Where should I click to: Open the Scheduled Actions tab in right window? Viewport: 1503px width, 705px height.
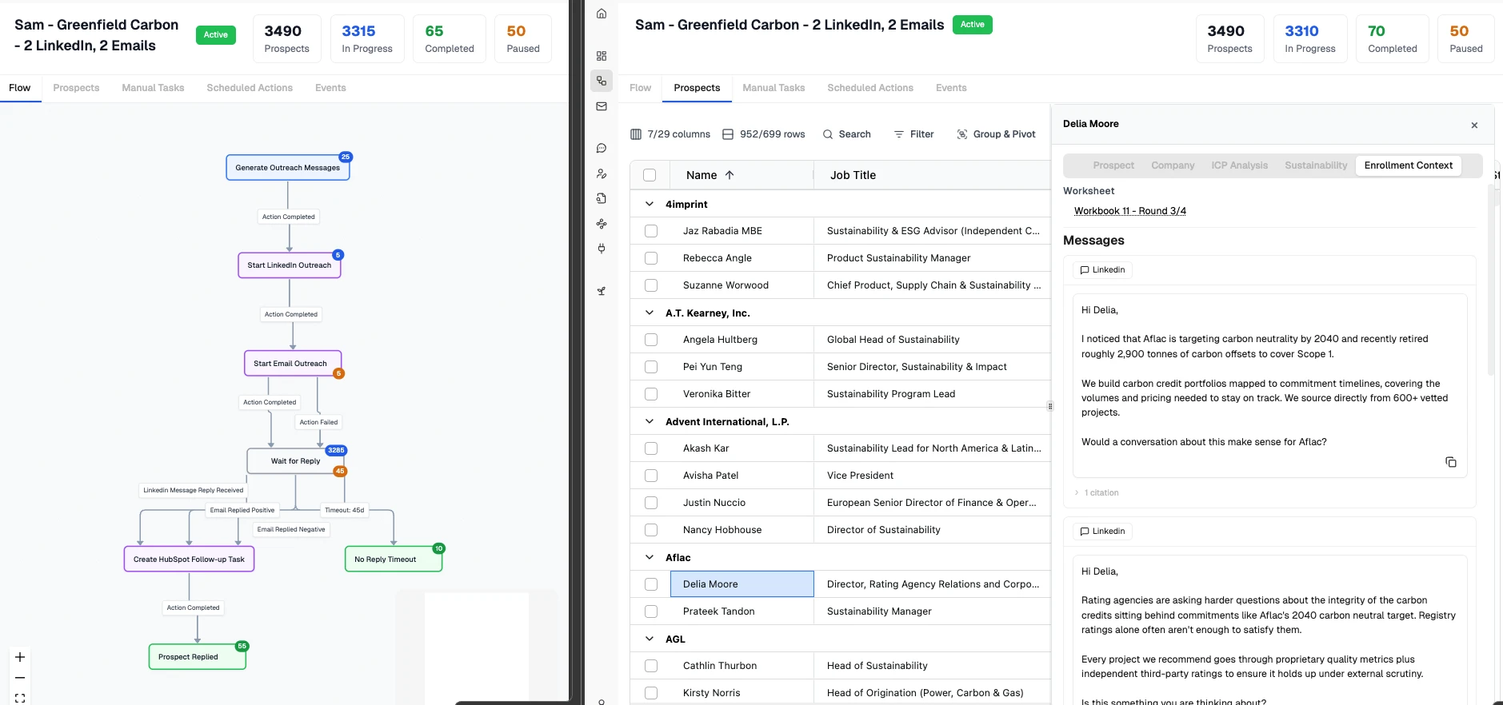(870, 88)
